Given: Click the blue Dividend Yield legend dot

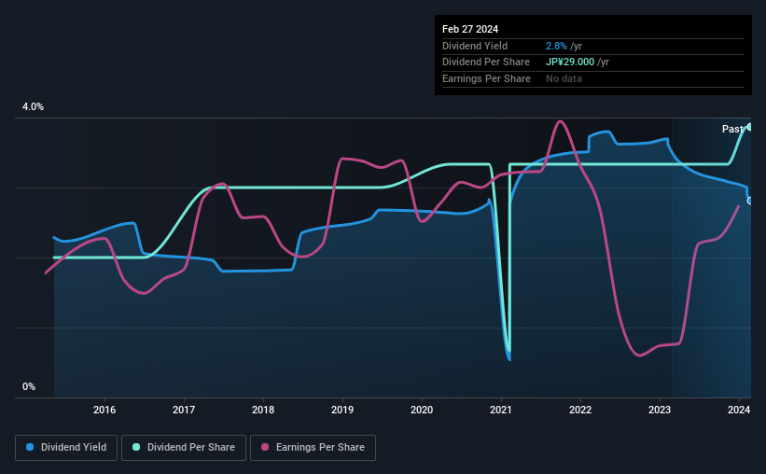Looking at the screenshot, I should pyautogui.click(x=30, y=447).
